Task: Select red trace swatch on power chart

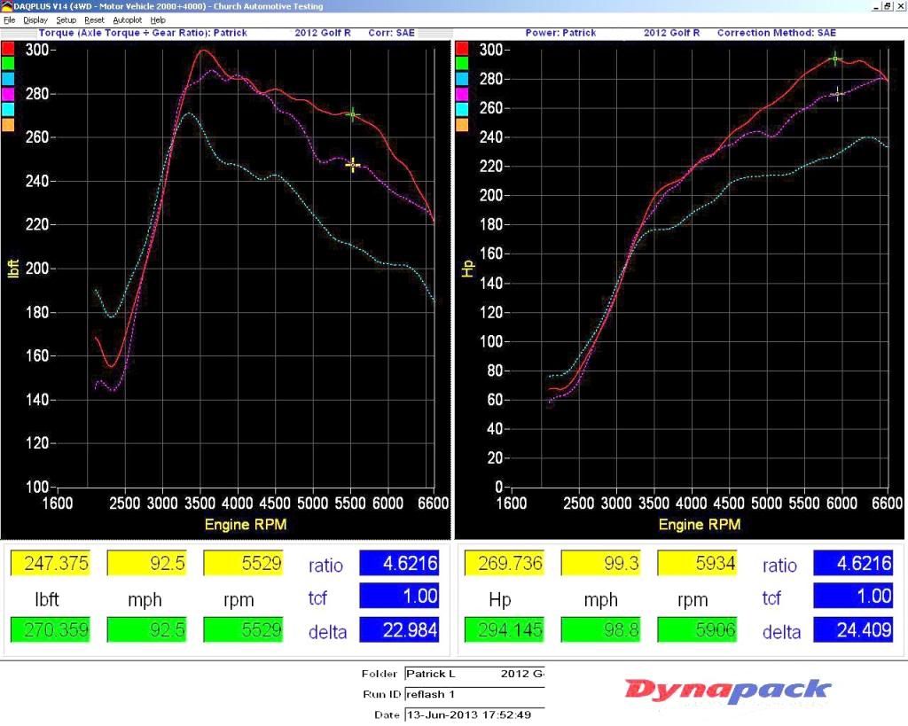Action: coord(462,48)
